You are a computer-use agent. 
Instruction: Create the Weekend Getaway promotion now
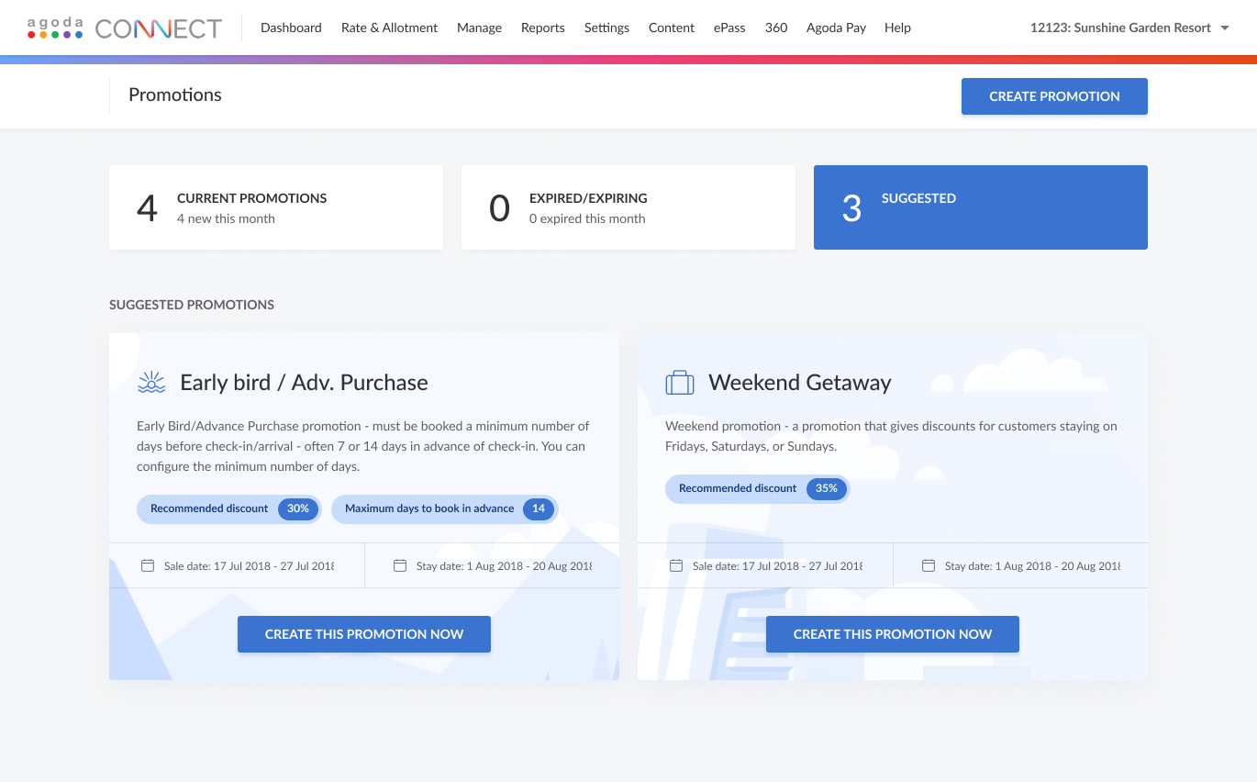pos(892,634)
